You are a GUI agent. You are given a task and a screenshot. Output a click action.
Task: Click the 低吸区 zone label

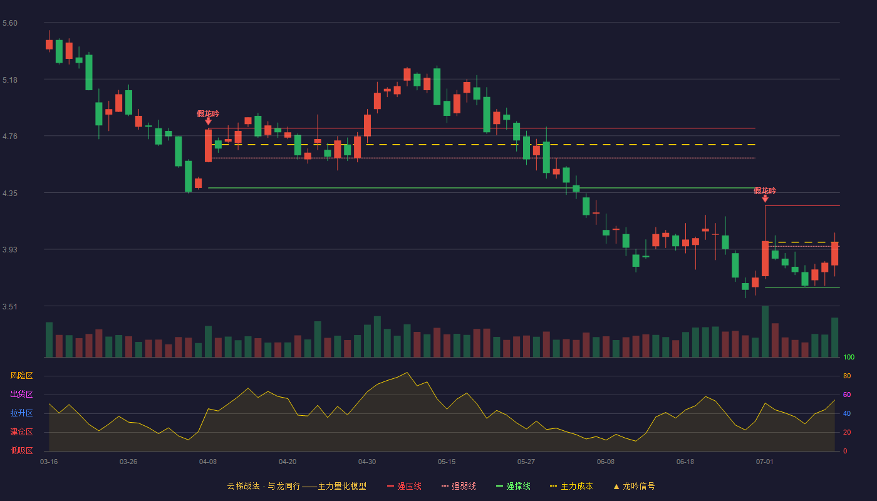[21, 451]
